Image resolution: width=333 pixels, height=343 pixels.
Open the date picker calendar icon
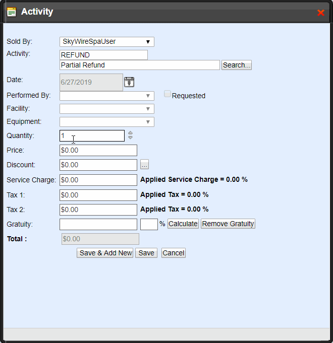(x=129, y=82)
